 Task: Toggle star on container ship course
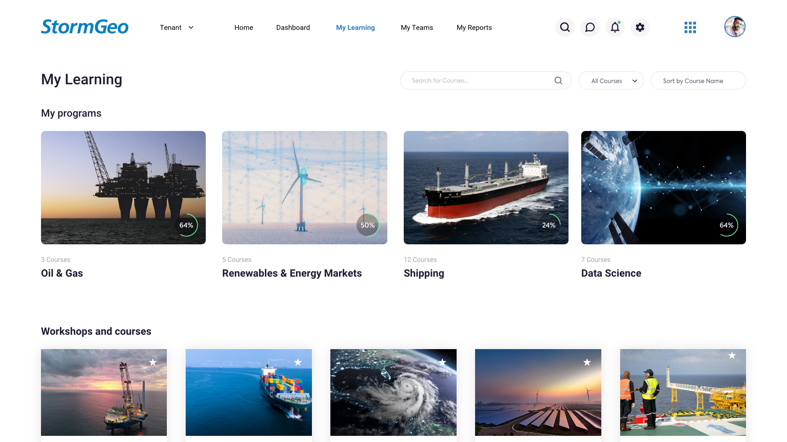[298, 362]
